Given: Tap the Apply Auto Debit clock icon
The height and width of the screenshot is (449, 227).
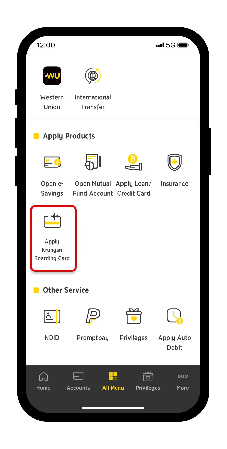Looking at the screenshot, I should (175, 316).
